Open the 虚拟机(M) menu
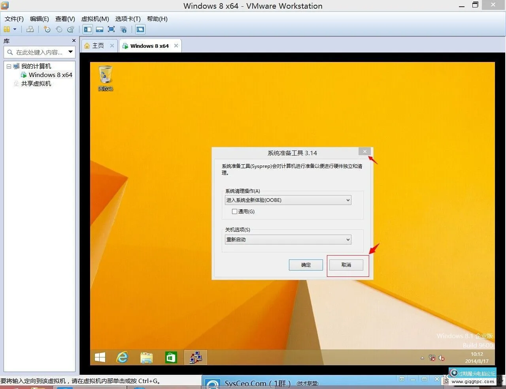The width and height of the screenshot is (506, 389). [95, 19]
